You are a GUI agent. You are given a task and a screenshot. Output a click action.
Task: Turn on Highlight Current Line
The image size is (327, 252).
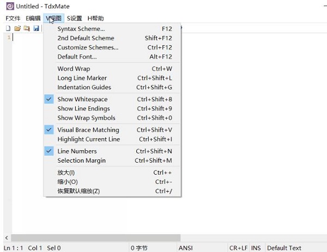(x=113, y=139)
